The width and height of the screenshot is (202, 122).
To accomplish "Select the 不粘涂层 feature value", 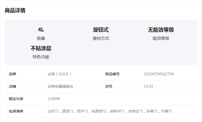I will (41, 48).
